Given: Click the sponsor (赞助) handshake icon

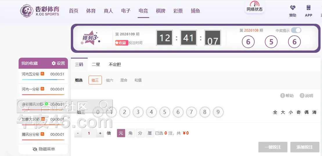Looking at the screenshot, I should 293,8.
